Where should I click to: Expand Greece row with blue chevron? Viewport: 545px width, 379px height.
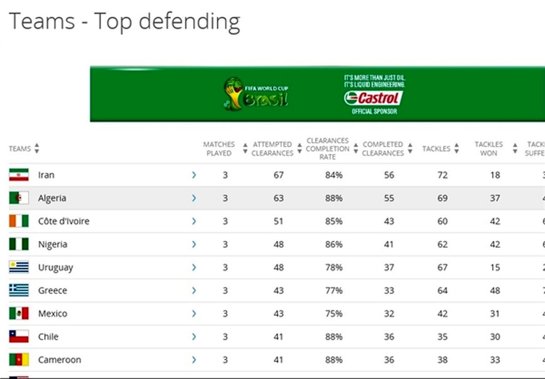click(194, 291)
